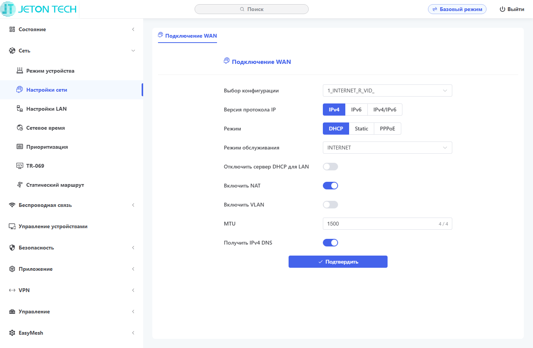The height and width of the screenshot is (348, 533).
Task: Open Настройки LAN in the sidebar
Action: 46,109
